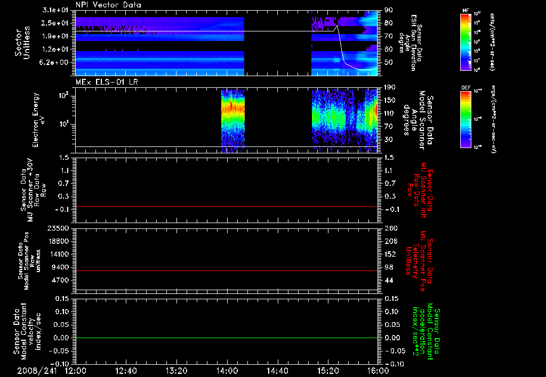Click the "12:40" time tick label
The width and height of the screenshot is (546, 377).
coord(126,371)
